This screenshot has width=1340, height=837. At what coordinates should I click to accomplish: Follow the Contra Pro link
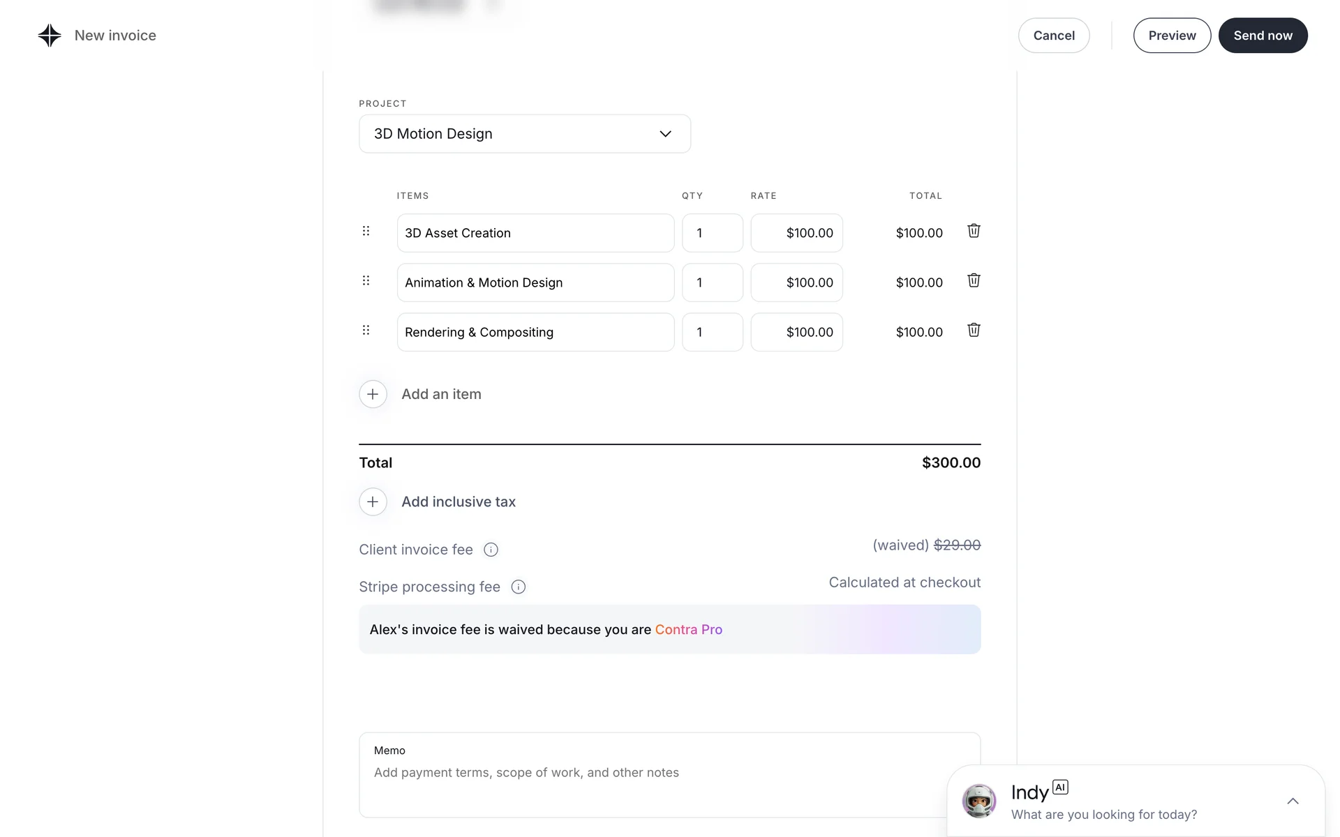coord(688,629)
